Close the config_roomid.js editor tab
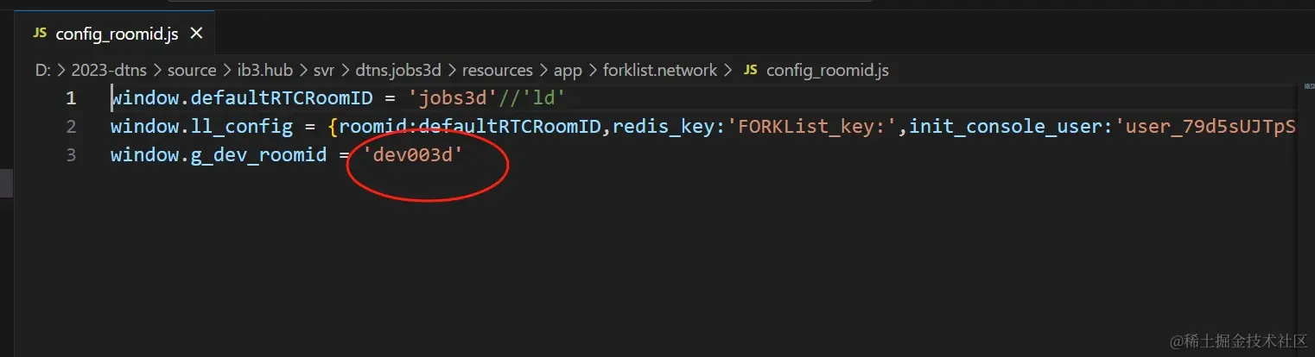The width and height of the screenshot is (1315, 357). pyautogui.click(x=196, y=34)
